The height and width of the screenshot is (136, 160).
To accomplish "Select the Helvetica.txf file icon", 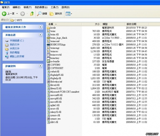I will pyautogui.click(x=48, y=82).
